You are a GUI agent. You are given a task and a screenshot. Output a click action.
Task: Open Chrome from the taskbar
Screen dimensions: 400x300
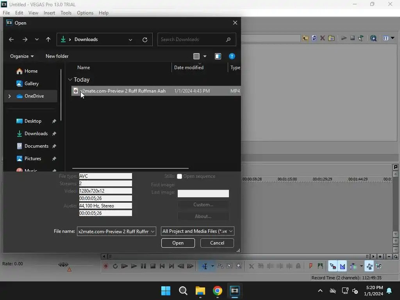(217, 291)
